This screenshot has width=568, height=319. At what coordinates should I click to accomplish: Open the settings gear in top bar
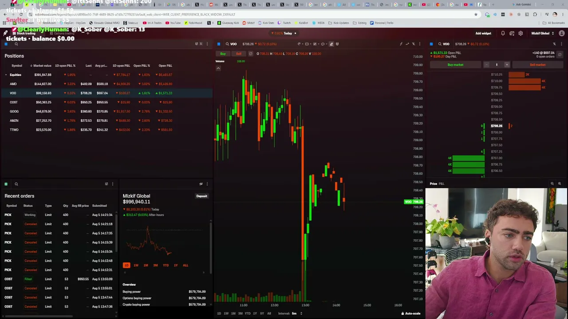tap(521, 33)
